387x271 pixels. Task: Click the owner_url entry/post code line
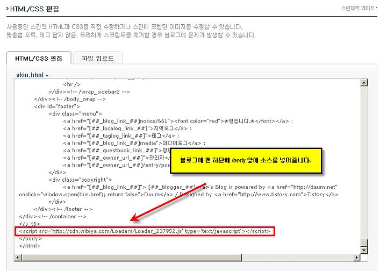pyautogui.click(x=117, y=165)
